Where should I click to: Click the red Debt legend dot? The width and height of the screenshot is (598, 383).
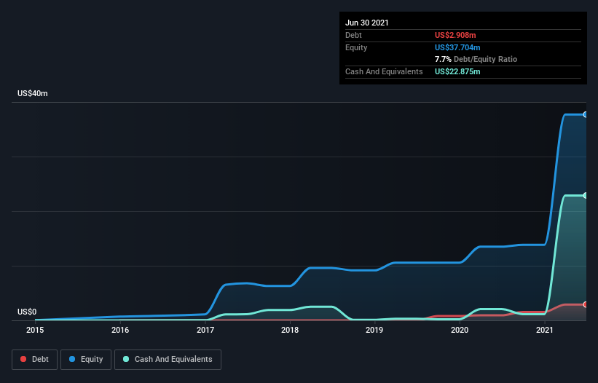pyautogui.click(x=23, y=359)
